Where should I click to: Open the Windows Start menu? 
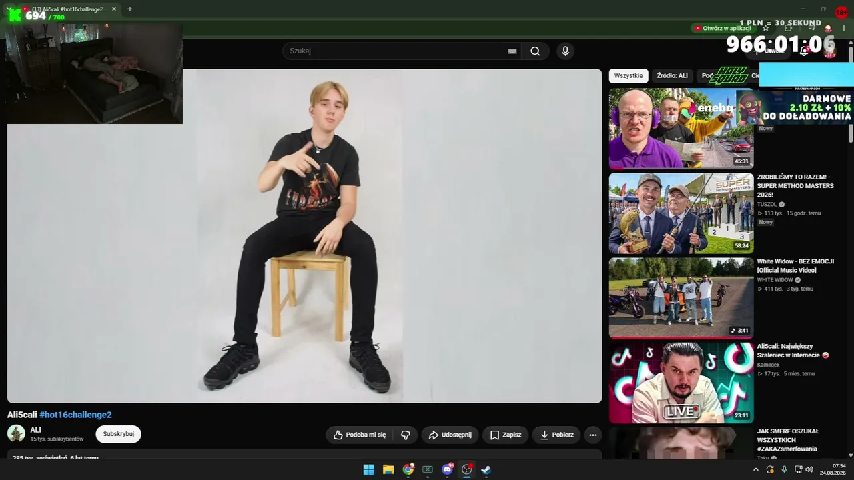click(x=368, y=469)
